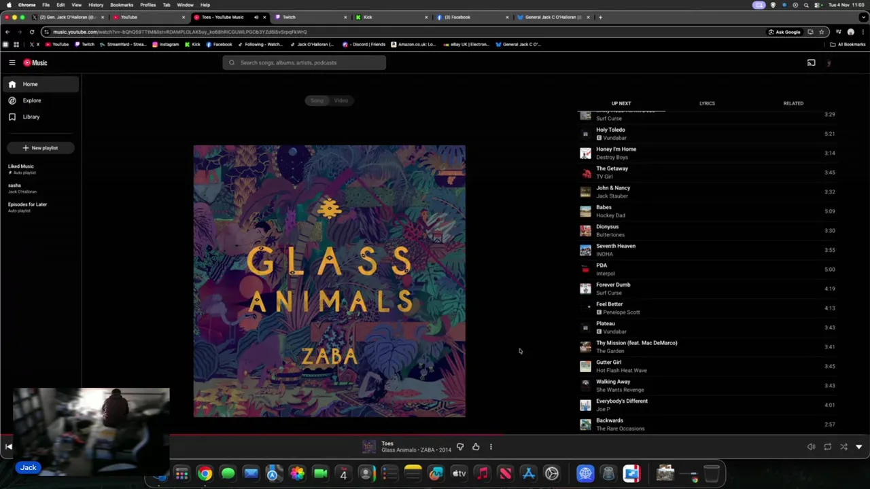
Task: Skip to the previous track
Action: [x=8, y=447]
